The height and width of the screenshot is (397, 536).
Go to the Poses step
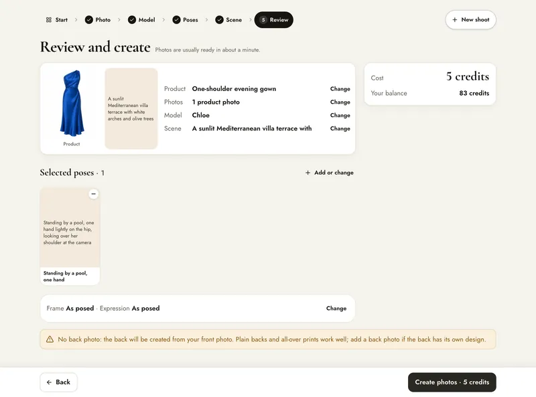[x=186, y=20]
